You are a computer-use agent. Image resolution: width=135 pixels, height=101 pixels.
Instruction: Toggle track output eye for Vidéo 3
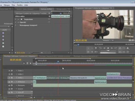(9, 71)
